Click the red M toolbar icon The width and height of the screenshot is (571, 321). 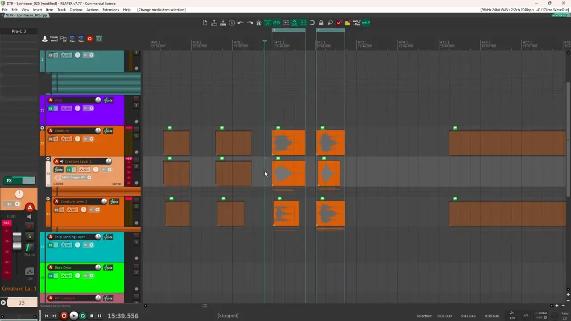tap(339, 23)
